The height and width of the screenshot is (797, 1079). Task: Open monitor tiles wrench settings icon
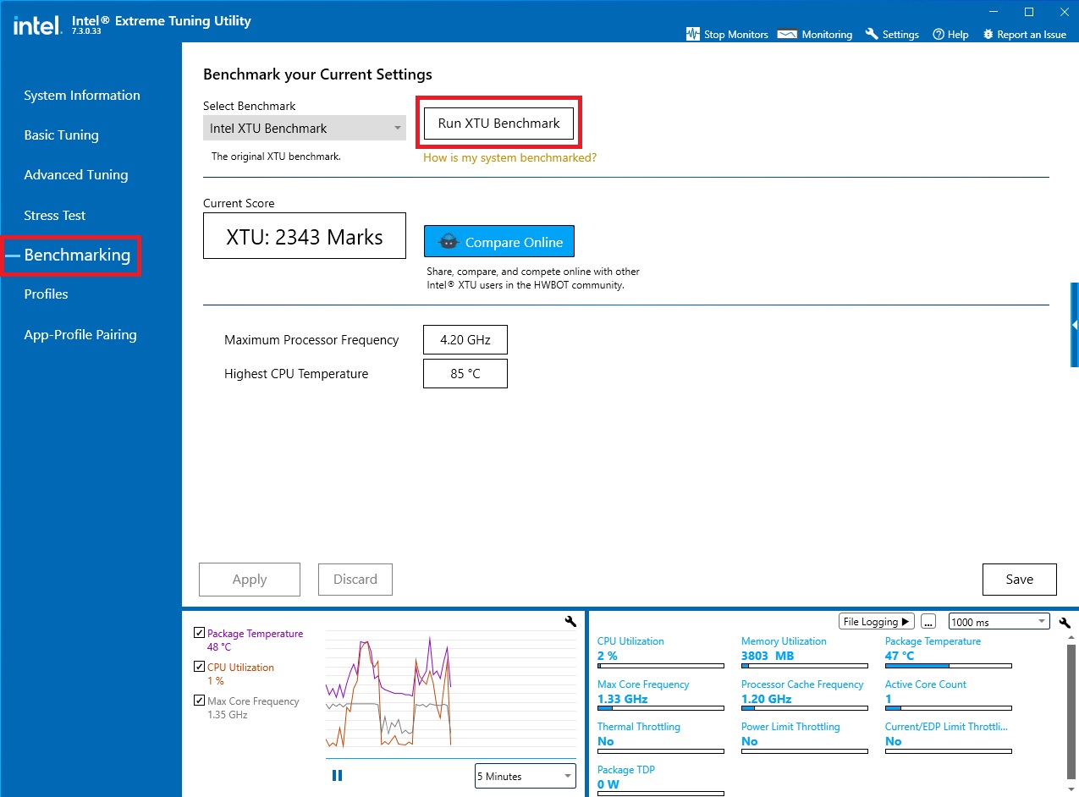pos(1065,623)
